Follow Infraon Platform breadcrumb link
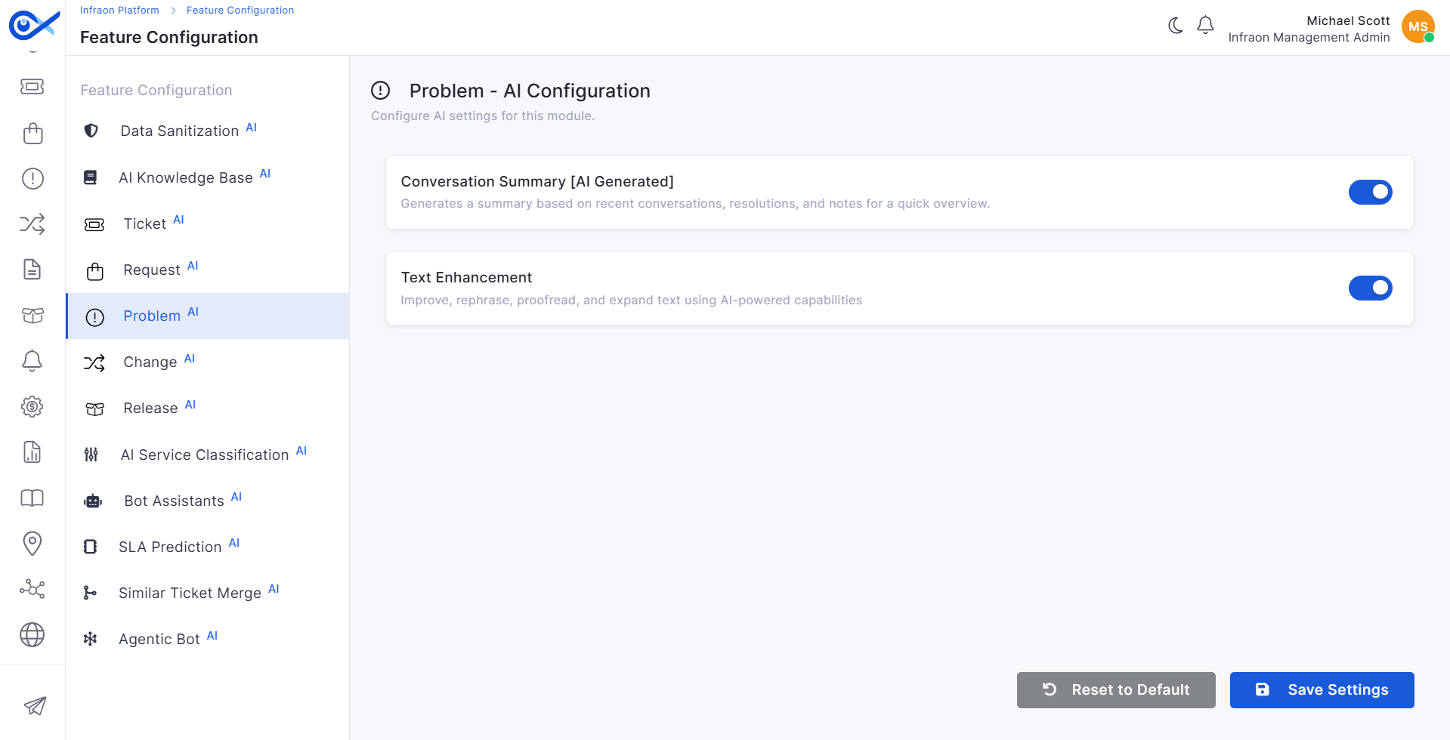 [x=119, y=10]
